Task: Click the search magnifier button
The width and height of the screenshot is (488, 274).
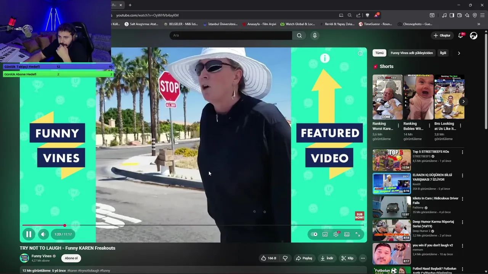Action: [299, 35]
